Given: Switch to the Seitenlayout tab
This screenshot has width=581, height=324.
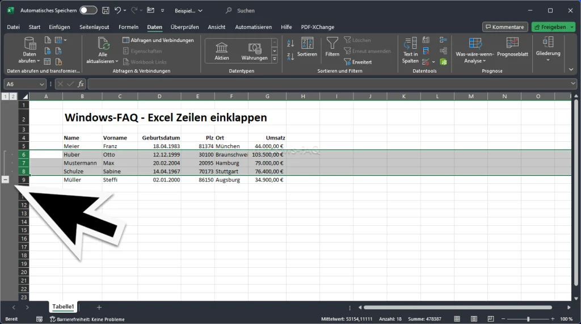Looking at the screenshot, I should tap(94, 27).
